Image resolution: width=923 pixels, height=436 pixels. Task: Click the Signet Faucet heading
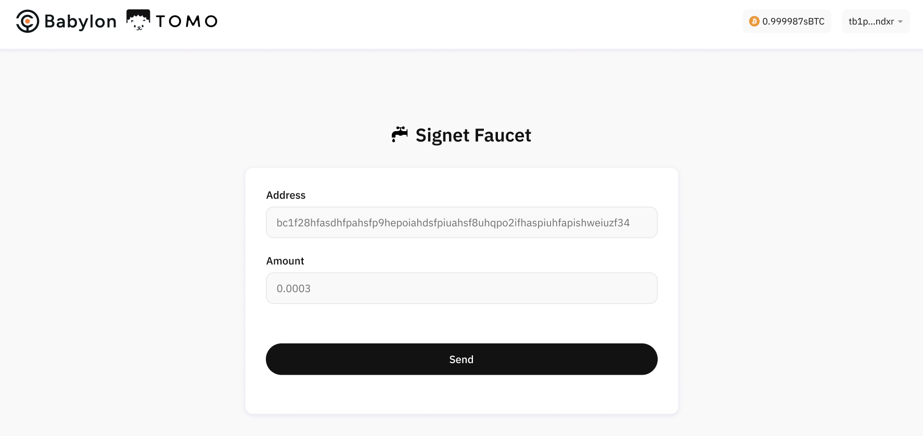473,135
